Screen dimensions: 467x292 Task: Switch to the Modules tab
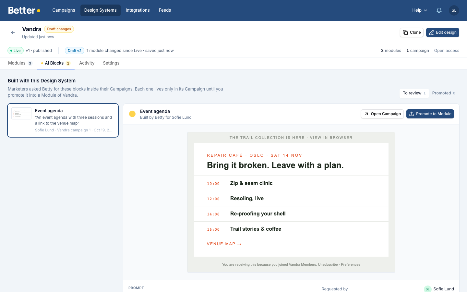click(x=20, y=63)
